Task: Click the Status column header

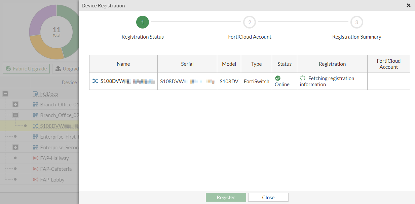Action: coord(285,64)
